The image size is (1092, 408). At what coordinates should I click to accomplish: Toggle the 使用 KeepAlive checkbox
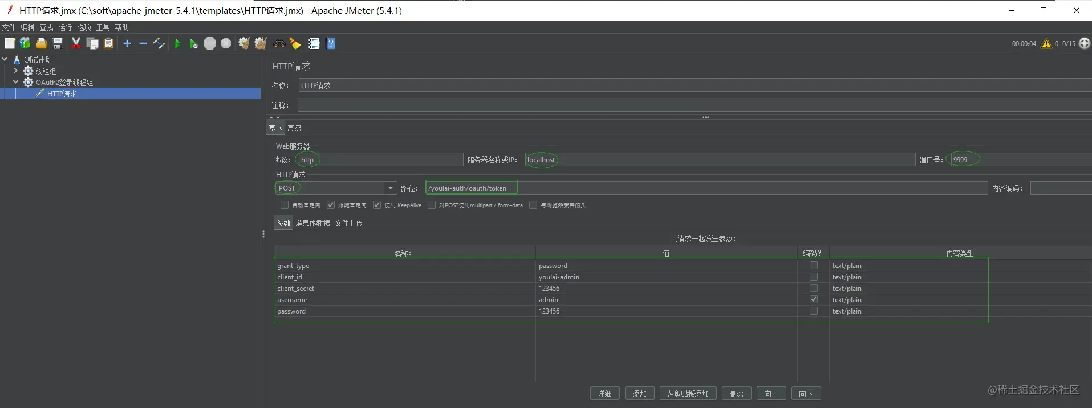pos(377,205)
